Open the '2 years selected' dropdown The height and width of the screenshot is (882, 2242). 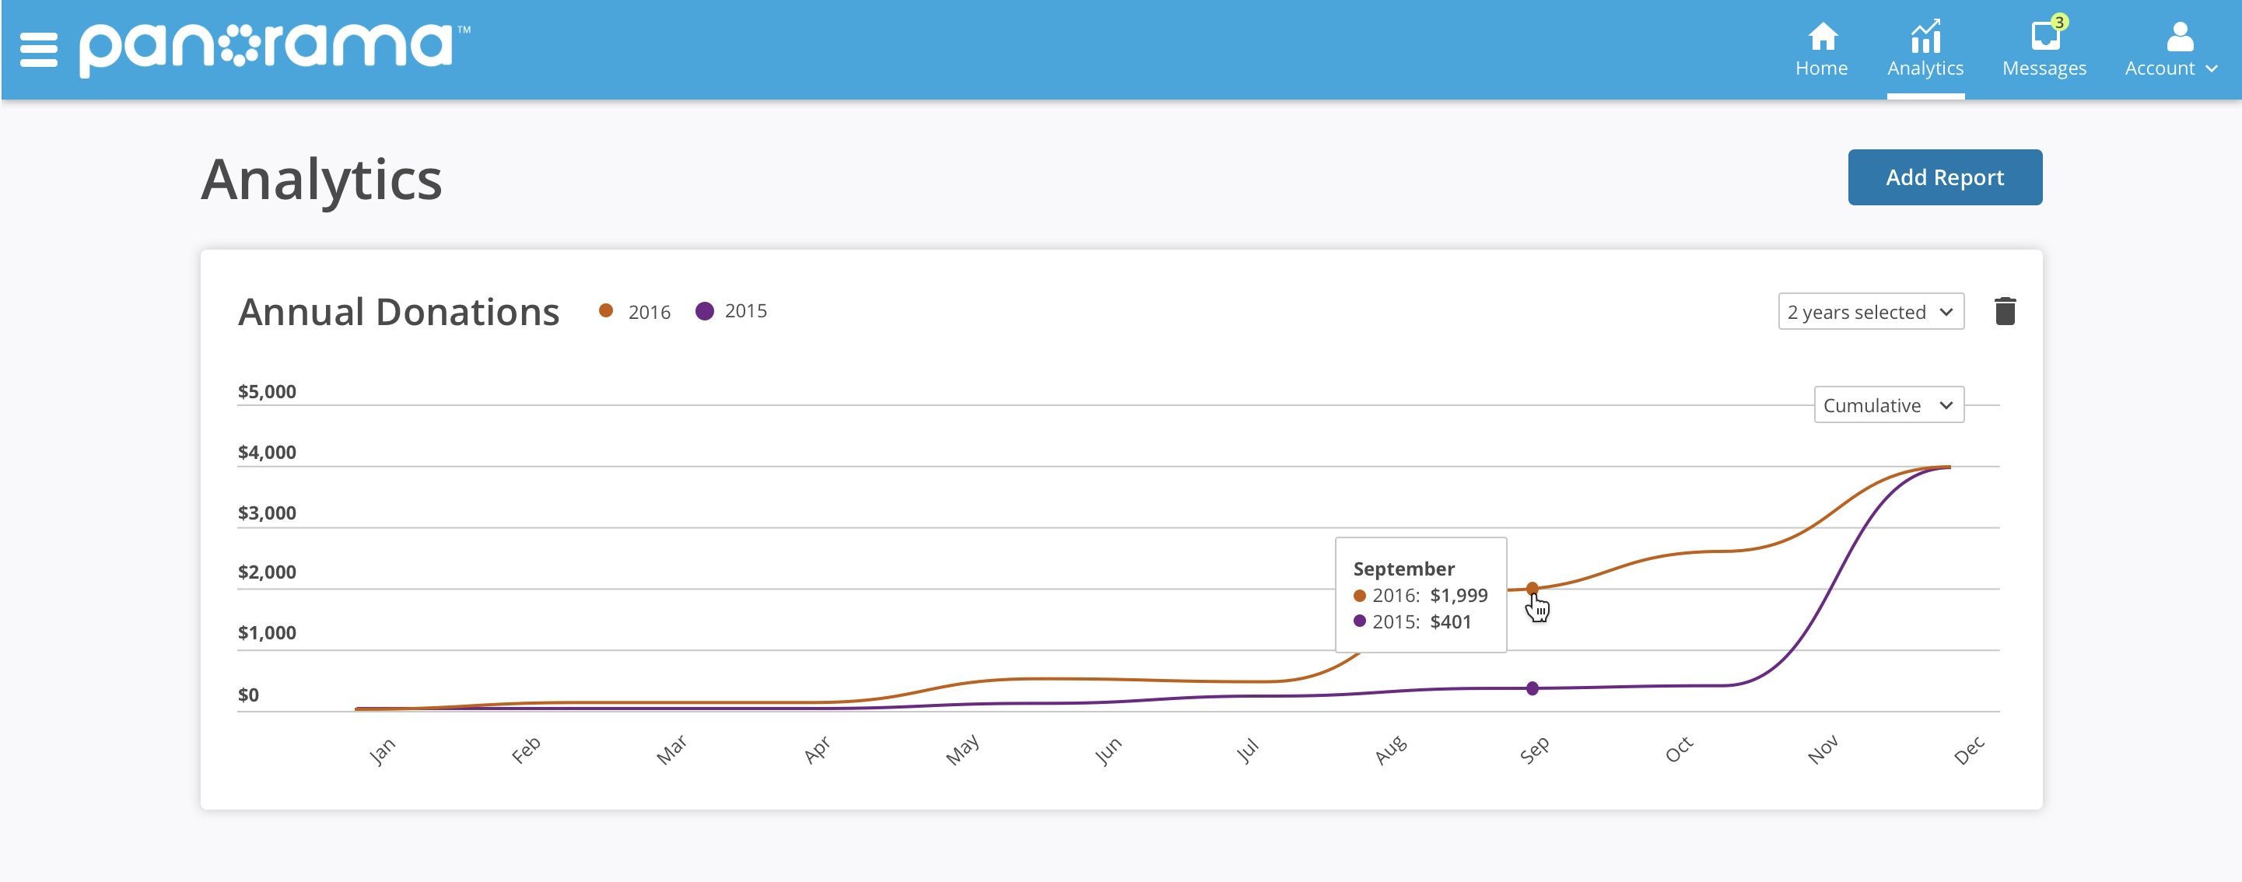(1870, 311)
